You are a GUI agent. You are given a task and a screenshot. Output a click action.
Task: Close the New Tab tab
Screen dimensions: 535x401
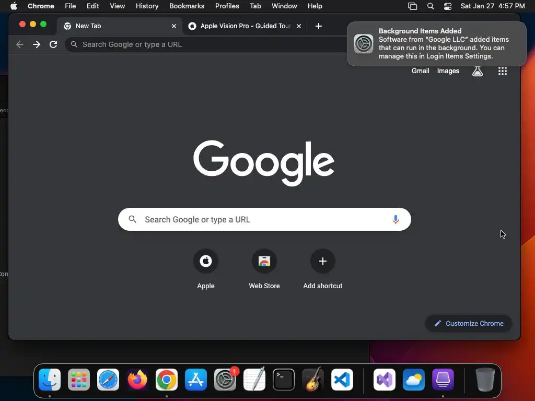[x=174, y=26]
